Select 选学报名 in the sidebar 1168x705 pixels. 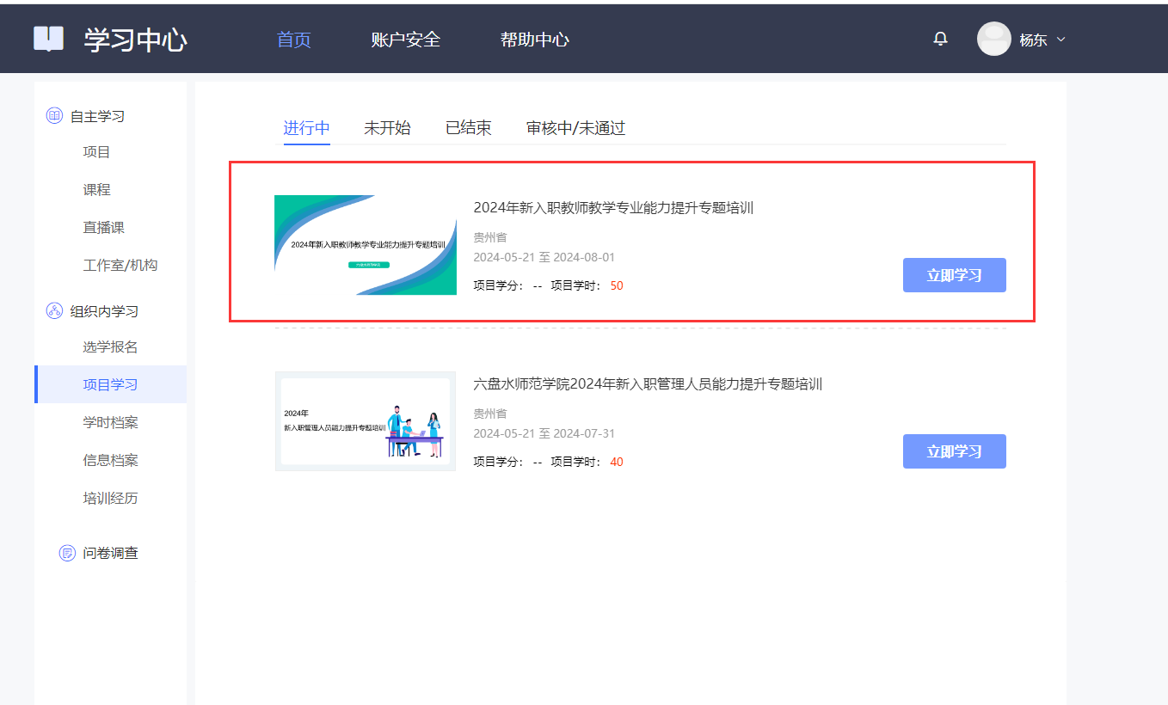[110, 347]
